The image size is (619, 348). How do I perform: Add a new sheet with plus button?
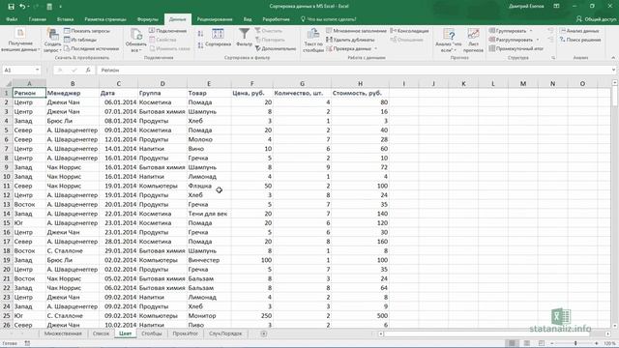pos(264,333)
